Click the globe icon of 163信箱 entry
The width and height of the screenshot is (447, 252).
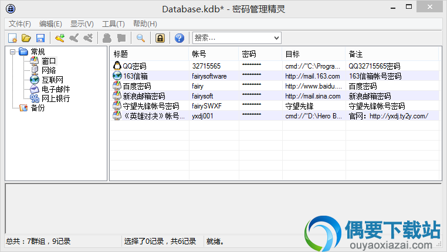[x=117, y=76]
